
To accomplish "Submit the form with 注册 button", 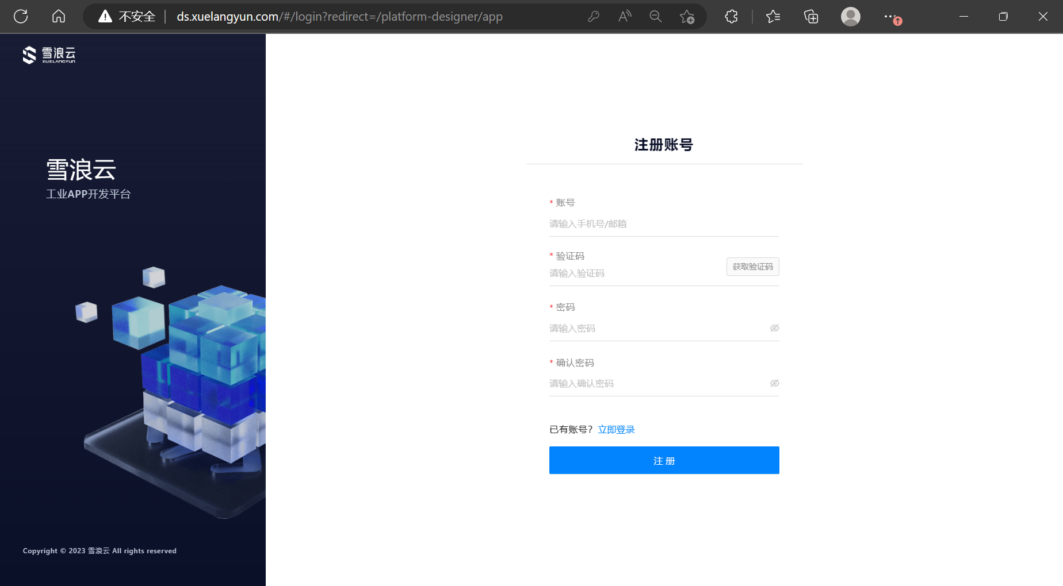I will [x=664, y=460].
